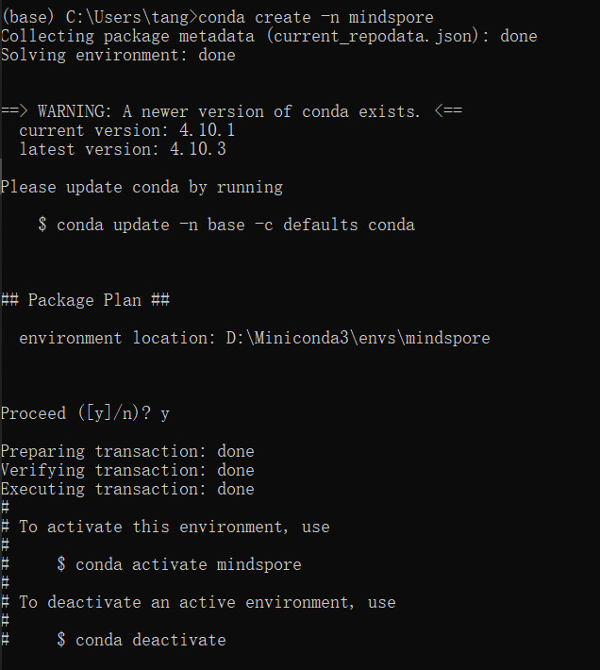Click the environment location path D:\Miniconda3\envs\mindspore

click(x=358, y=338)
